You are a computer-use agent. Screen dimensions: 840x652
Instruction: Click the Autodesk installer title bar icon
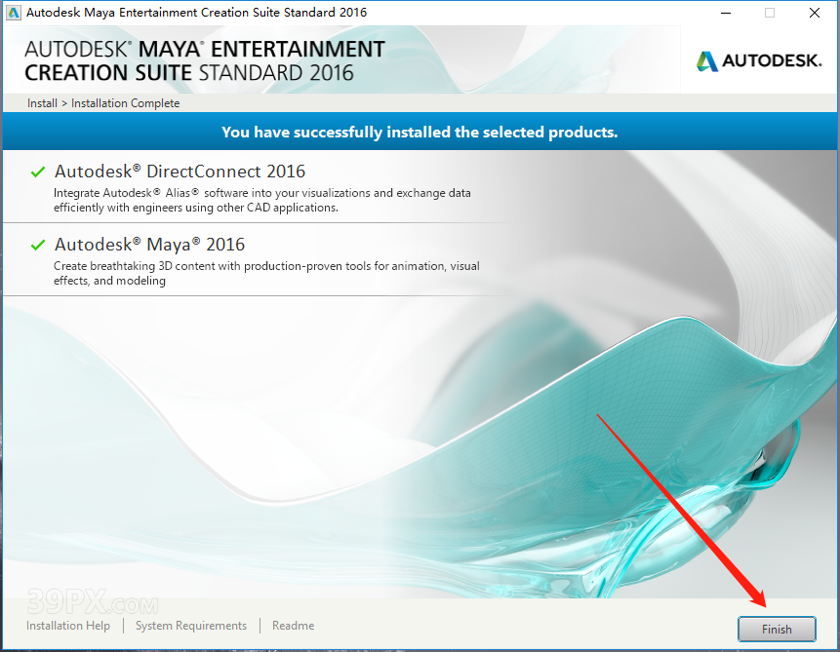click(x=14, y=13)
